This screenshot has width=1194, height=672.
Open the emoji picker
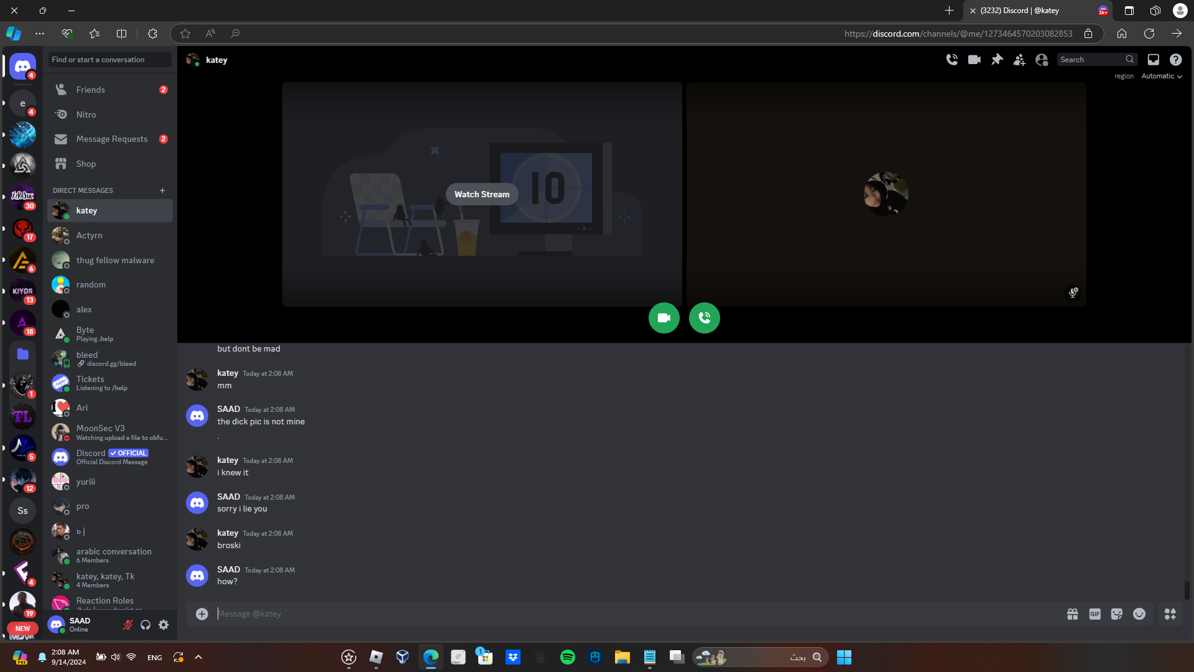point(1139,614)
